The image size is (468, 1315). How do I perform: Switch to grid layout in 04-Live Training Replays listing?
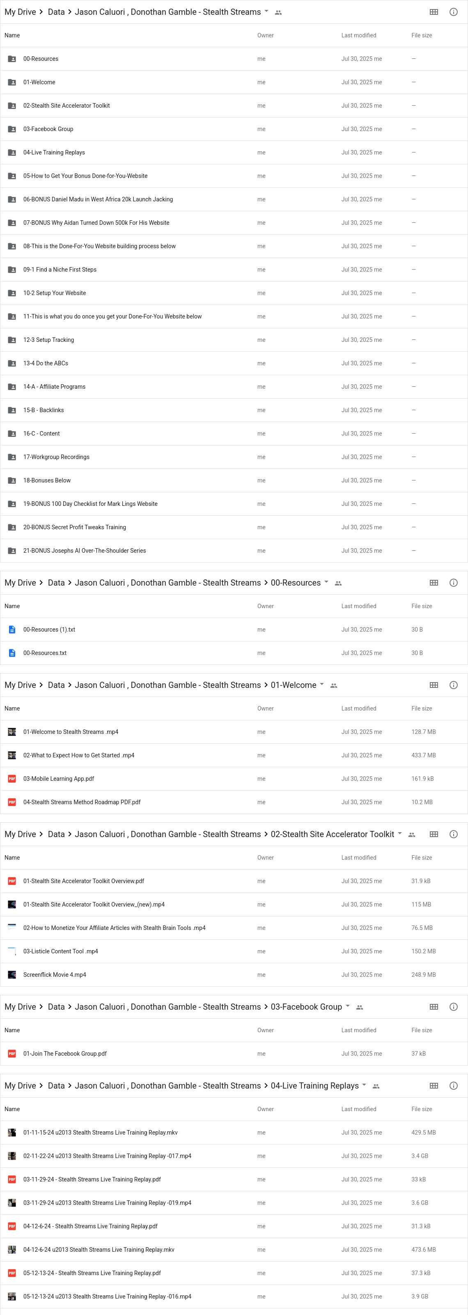coord(434,1085)
